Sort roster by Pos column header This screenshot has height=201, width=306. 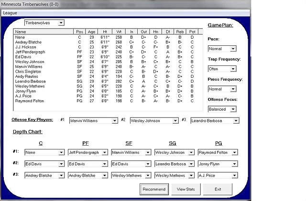click(79, 32)
